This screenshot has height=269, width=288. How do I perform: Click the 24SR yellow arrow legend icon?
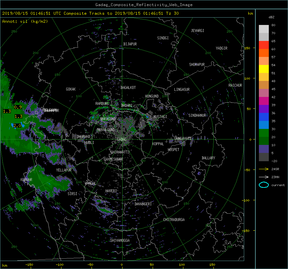(264, 169)
